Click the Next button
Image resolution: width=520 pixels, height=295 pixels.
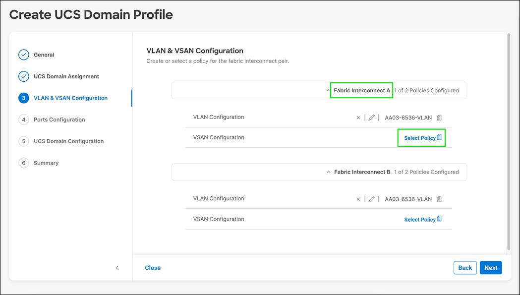click(490, 267)
